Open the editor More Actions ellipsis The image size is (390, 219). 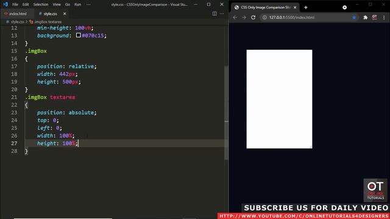pyautogui.click(x=222, y=14)
